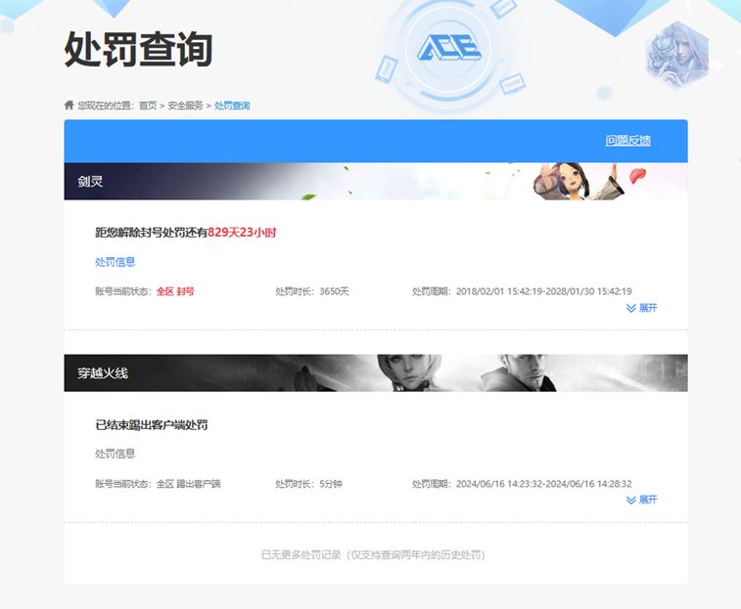Click heading 已结束踢出客户端处罚
The height and width of the screenshot is (609, 741).
coord(152,425)
